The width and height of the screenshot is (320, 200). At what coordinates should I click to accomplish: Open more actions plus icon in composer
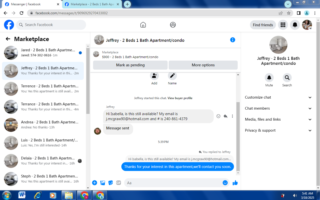click(95, 183)
